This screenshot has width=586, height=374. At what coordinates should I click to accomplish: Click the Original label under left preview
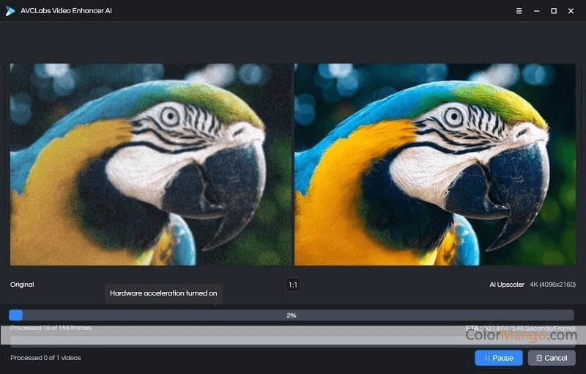22,285
